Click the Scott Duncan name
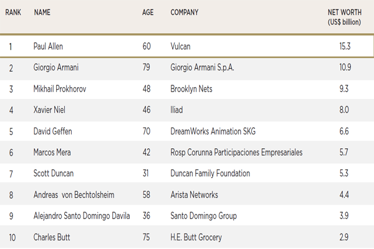 coord(53,174)
